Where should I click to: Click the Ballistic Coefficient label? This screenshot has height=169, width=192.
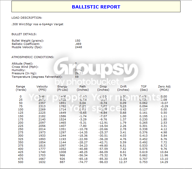(x=26, y=44)
